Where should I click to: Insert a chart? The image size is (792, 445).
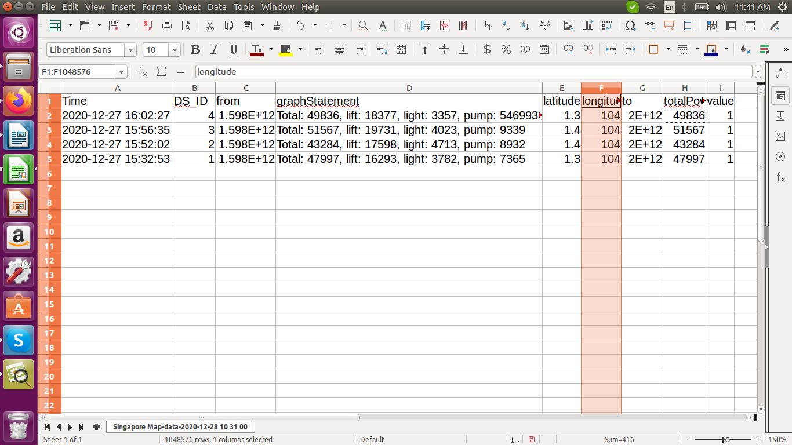[x=588, y=25]
